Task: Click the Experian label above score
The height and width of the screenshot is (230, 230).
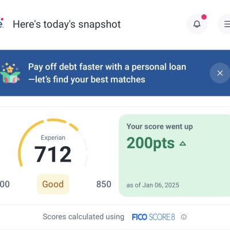Action: 53,137
